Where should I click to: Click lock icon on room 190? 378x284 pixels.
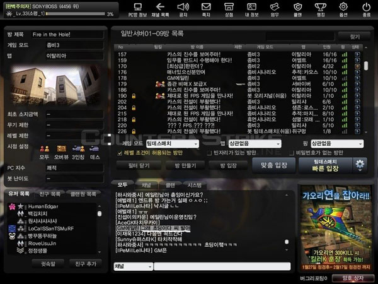(x=134, y=96)
